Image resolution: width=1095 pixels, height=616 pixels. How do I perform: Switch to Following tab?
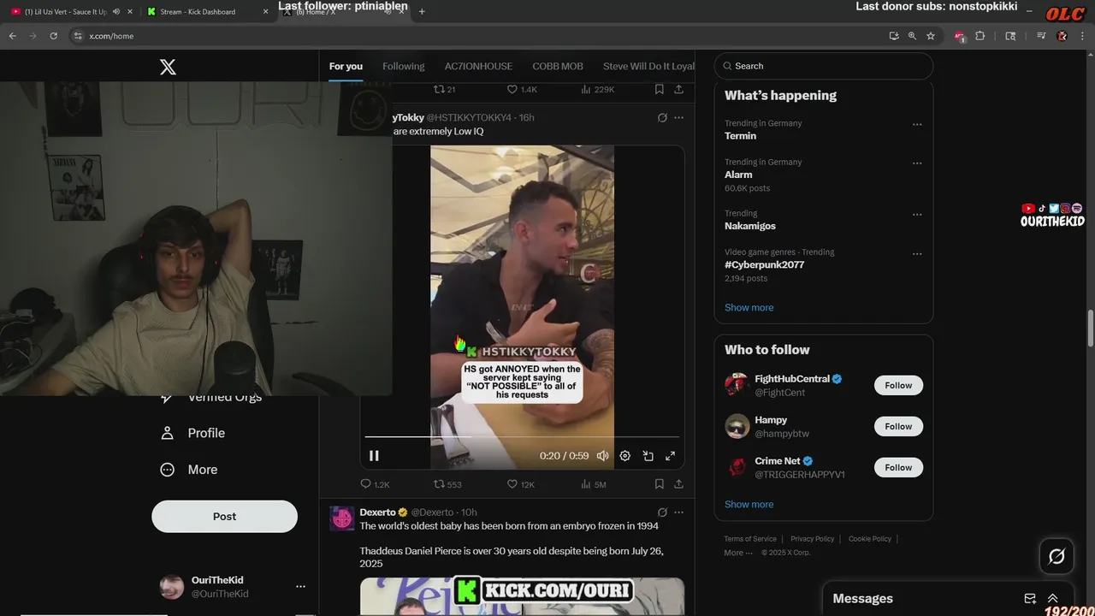point(404,66)
